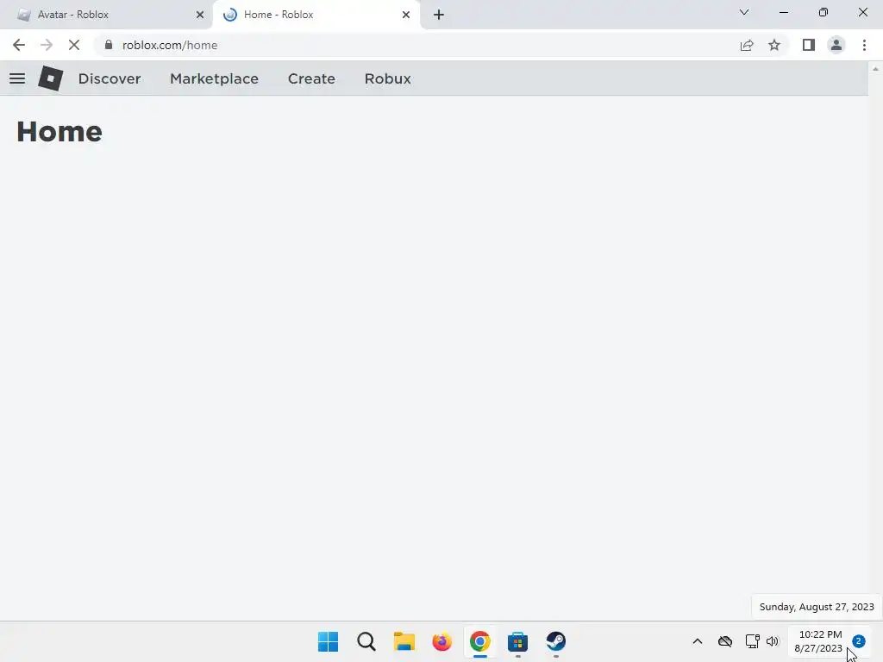
Task: Toggle the browser side panel
Action: (x=809, y=45)
